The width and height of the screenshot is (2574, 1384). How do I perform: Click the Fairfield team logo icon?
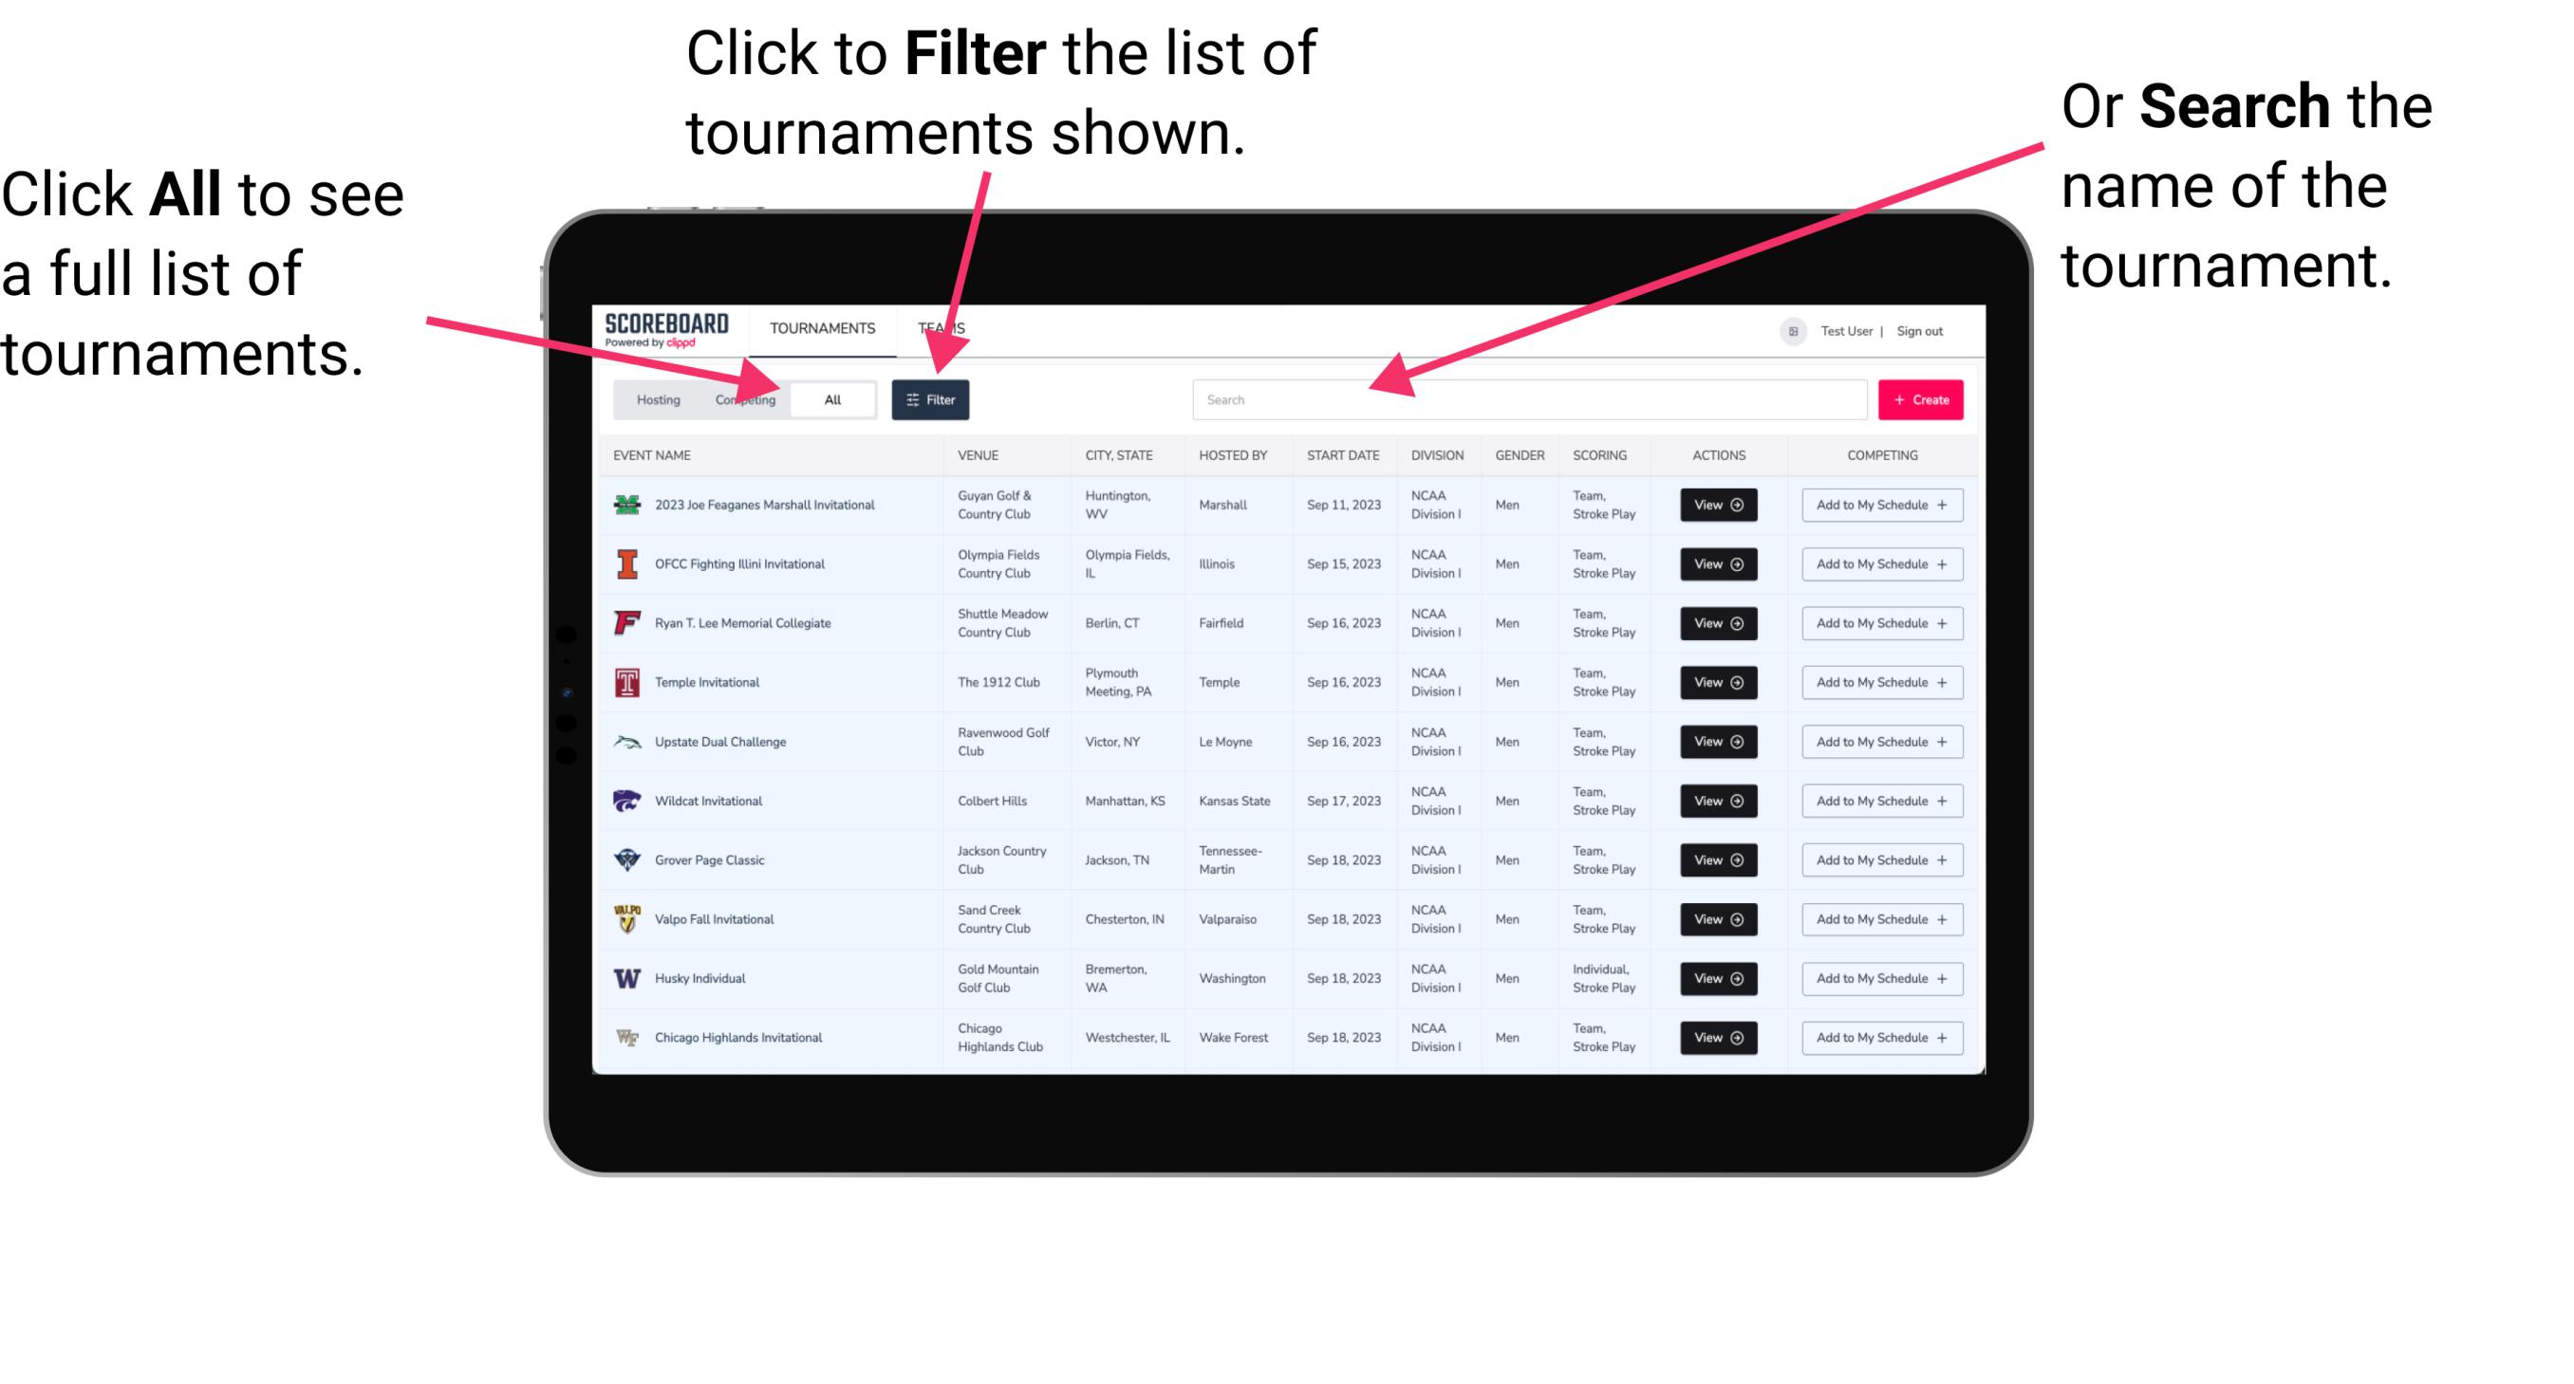point(627,622)
